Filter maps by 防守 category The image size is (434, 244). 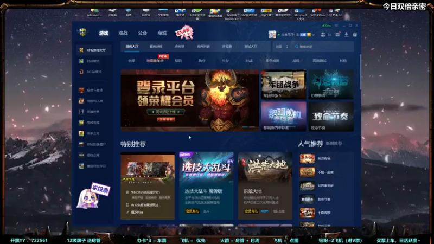point(202,61)
